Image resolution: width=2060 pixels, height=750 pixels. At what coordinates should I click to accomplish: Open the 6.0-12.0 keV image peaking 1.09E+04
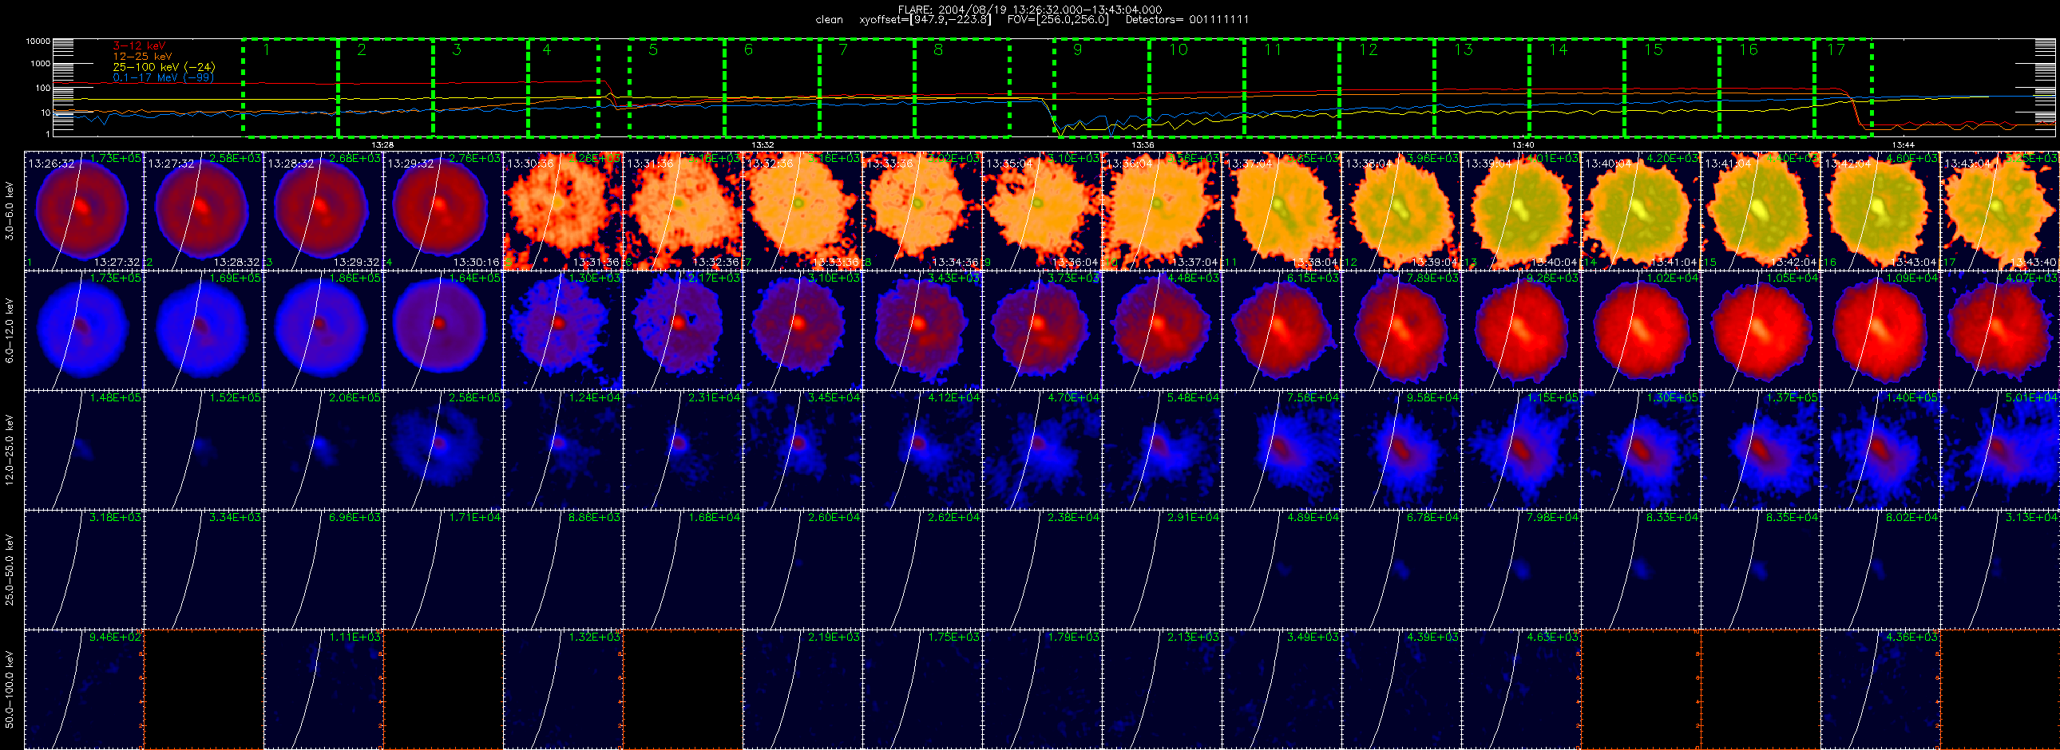[x=1880, y=330]
